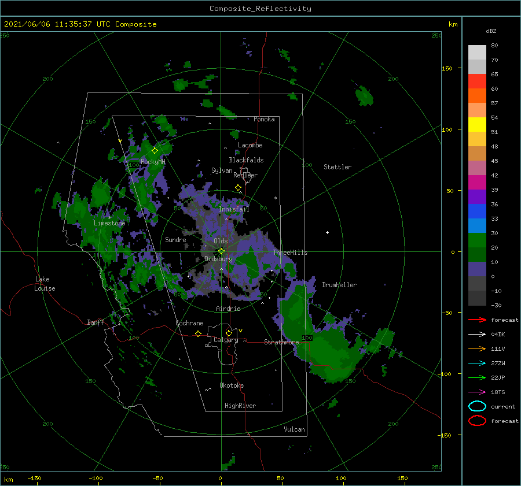Click the Olds town label
This screenshot has width=521, height=486.
[221, 240]
